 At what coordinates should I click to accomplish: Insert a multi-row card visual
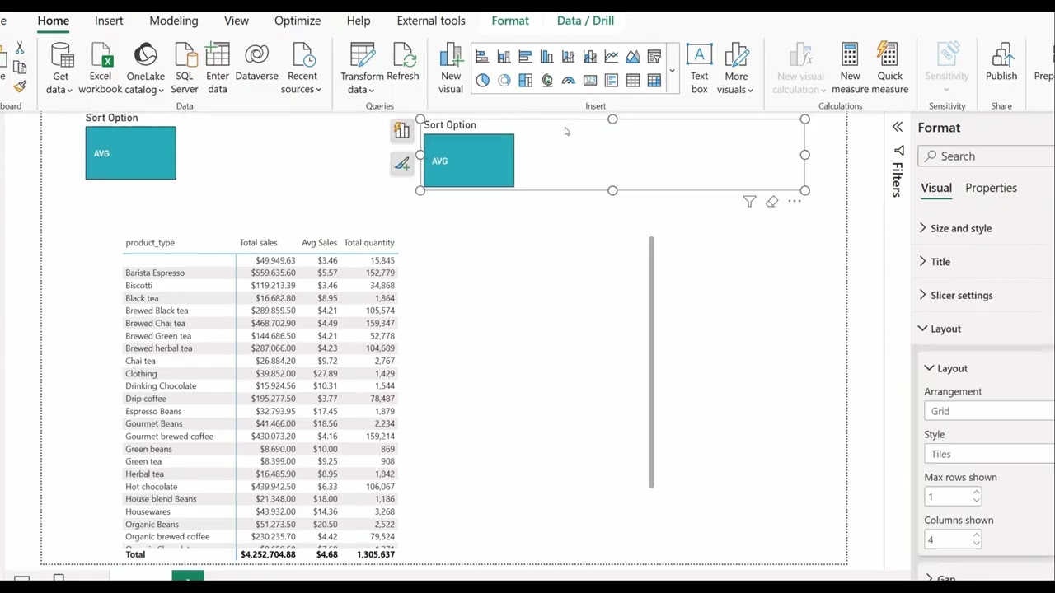pos(611,80)
